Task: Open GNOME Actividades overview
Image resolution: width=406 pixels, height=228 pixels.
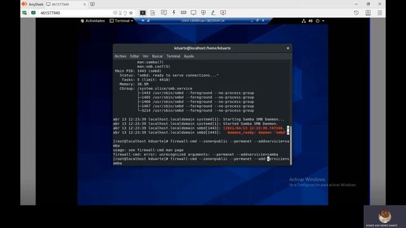Action: point(93,21)
